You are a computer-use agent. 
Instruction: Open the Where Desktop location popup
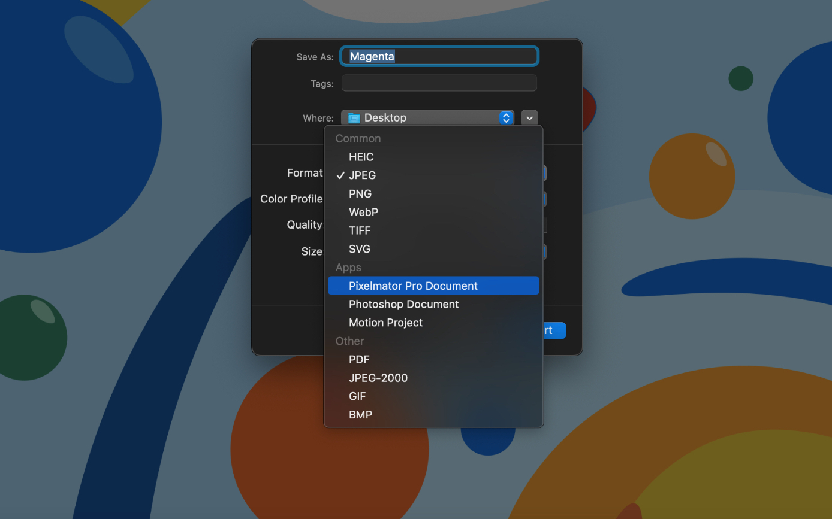click(x=427, y=117)
